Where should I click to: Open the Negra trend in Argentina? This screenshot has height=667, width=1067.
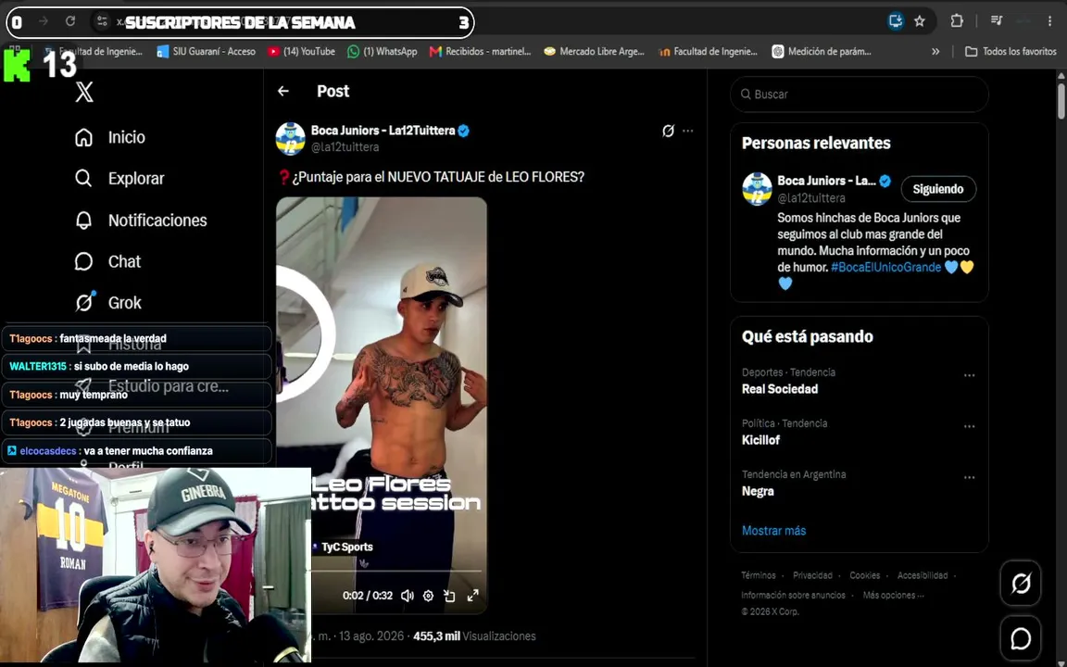tap(758, 491)
